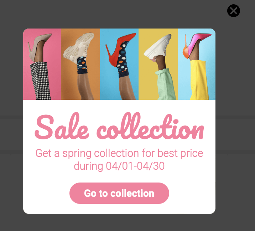The width and height of the screenshot is (255, 231).
Task: Click the polka dot sock inside the red heel
Action: (x=123, y=60)
